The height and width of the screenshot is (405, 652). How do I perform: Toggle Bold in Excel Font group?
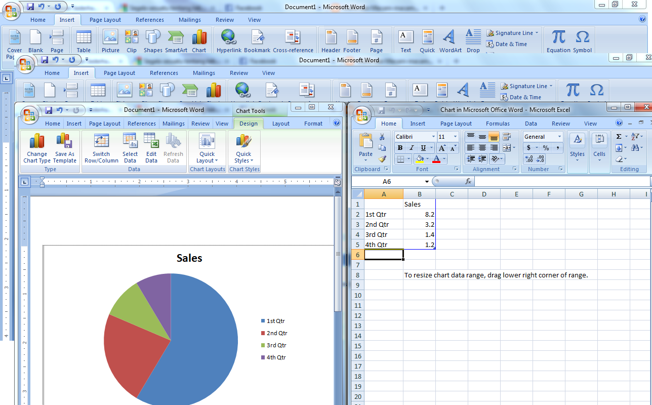click(400, 148)
